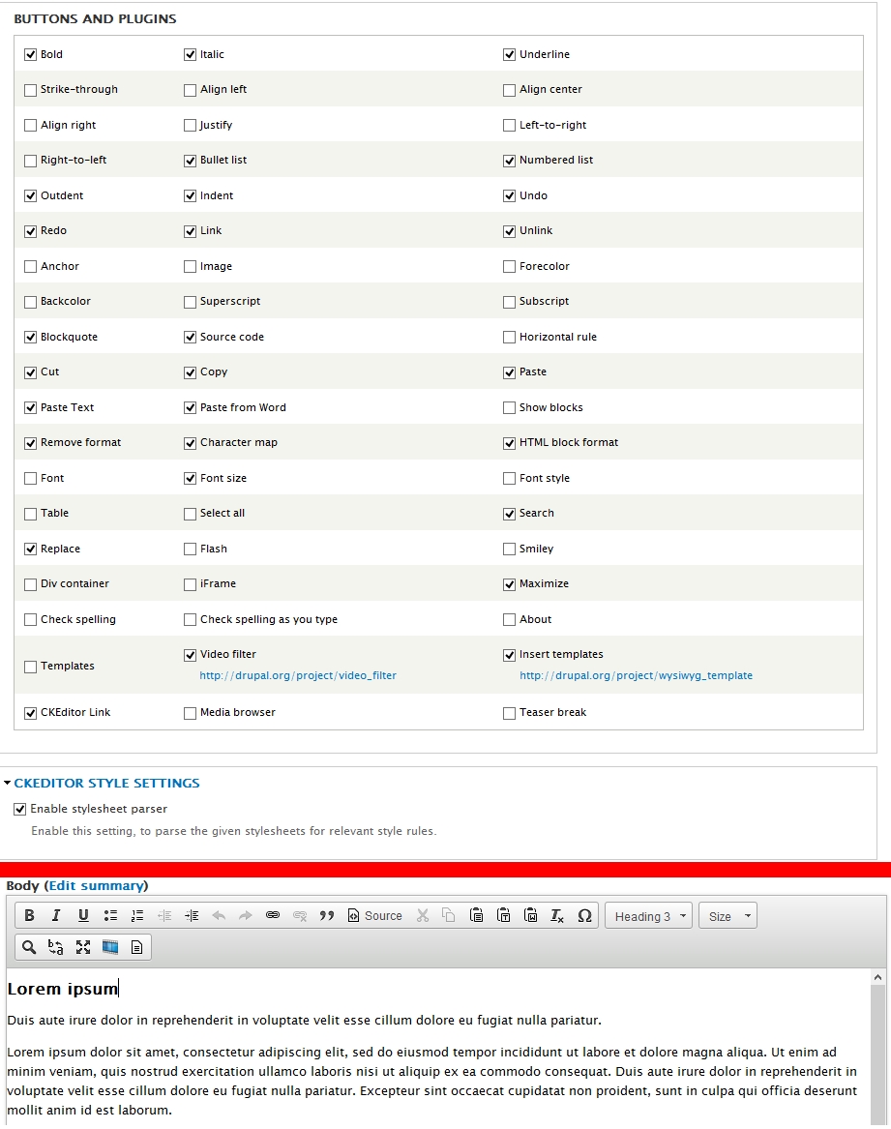The image size is (891, 1129).
Task: Collapse the CKEDITOR STYLE SETTINGS section
Action: click(106, 783)
